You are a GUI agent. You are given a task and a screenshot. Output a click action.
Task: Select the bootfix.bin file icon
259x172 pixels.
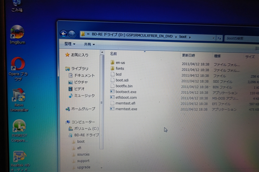tap(113, 86)
